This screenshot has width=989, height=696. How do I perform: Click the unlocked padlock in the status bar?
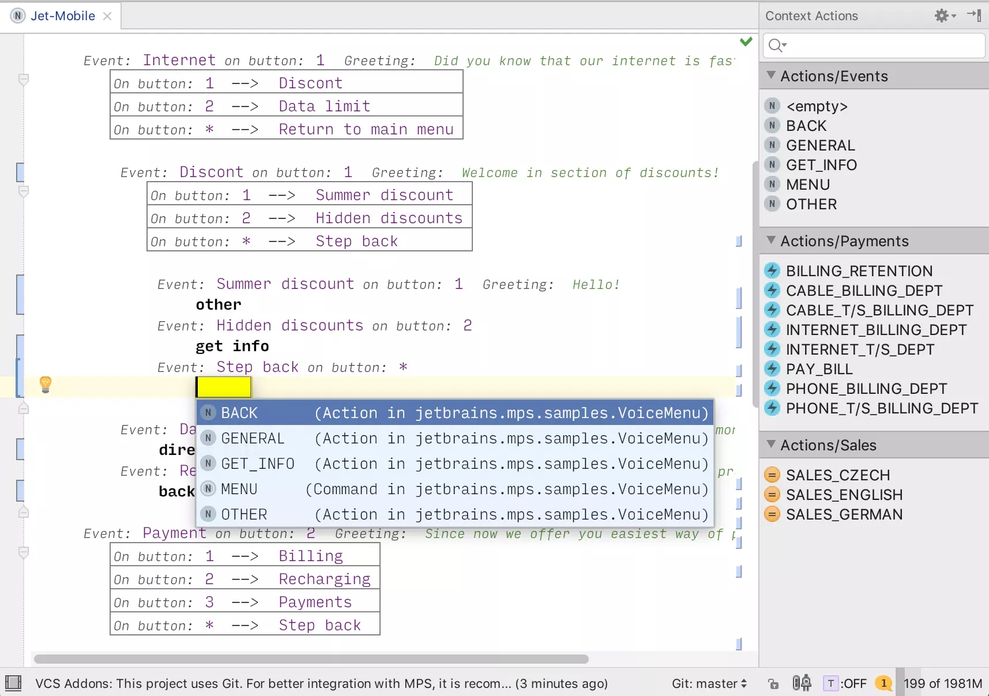pos(773,683)
